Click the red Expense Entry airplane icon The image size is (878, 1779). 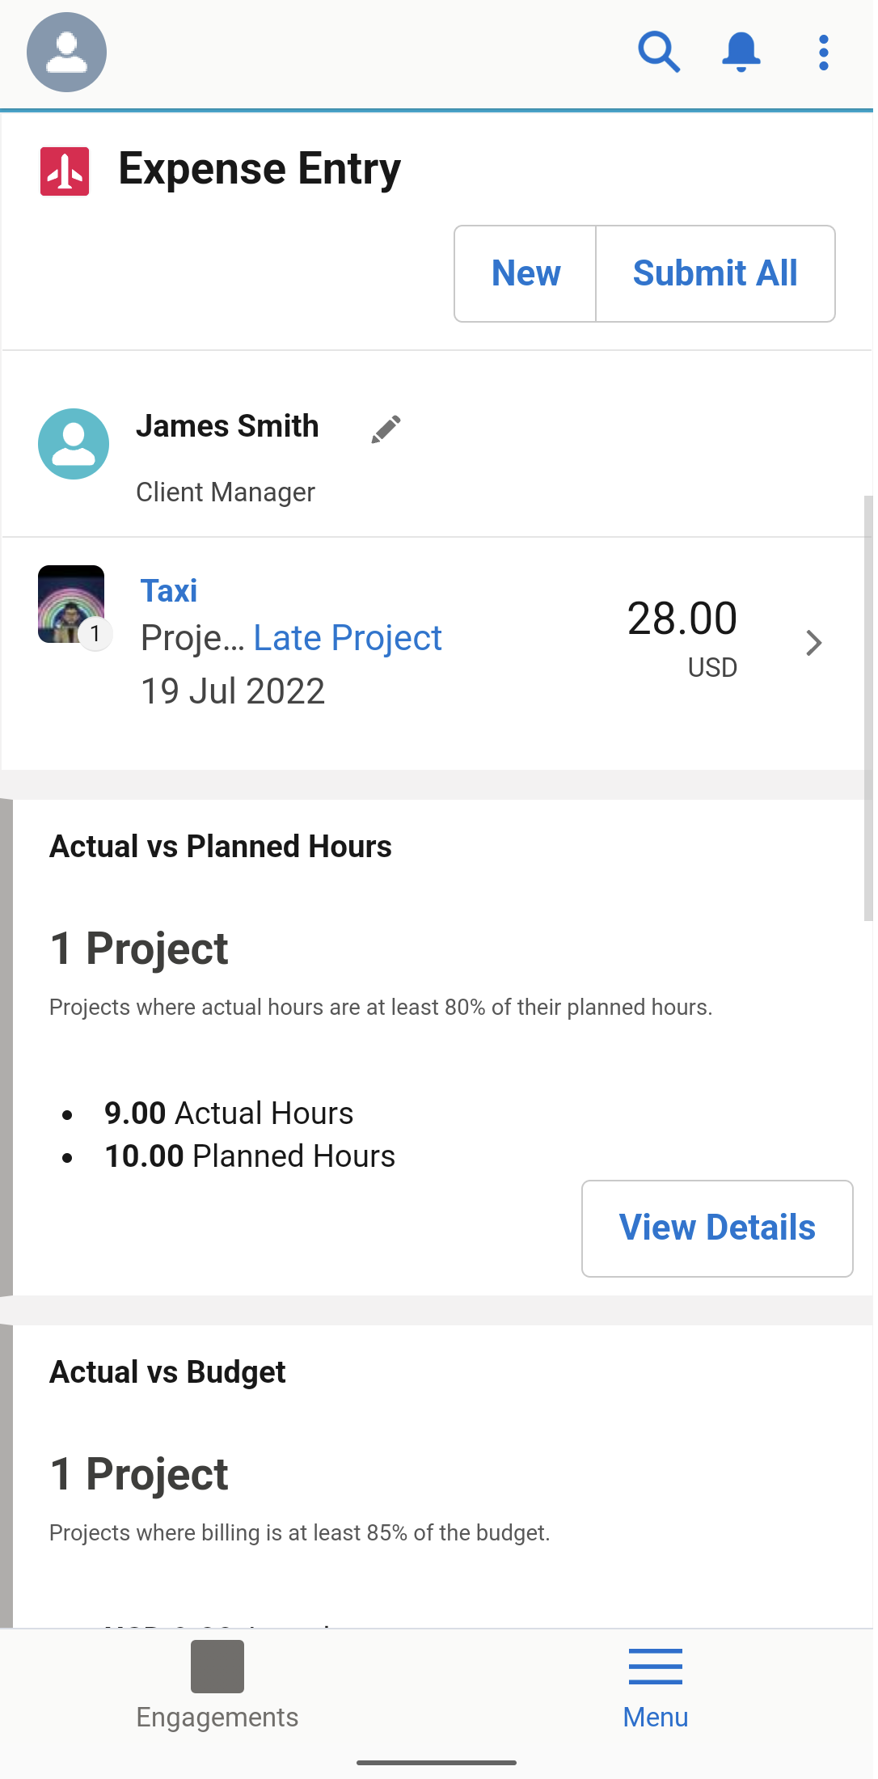point(65,171)
